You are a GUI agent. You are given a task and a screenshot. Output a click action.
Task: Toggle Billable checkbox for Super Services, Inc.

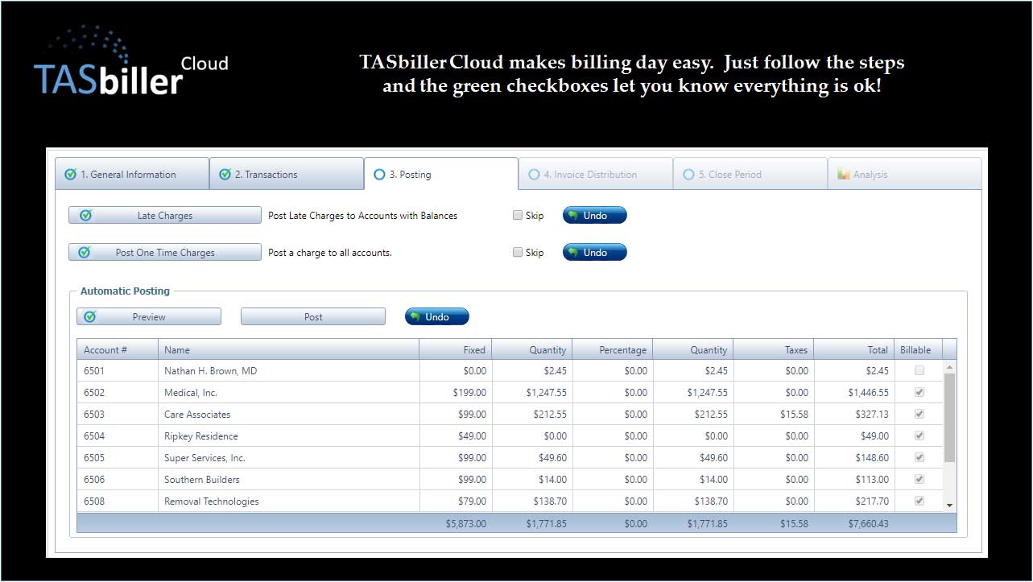tap(919, 457)
